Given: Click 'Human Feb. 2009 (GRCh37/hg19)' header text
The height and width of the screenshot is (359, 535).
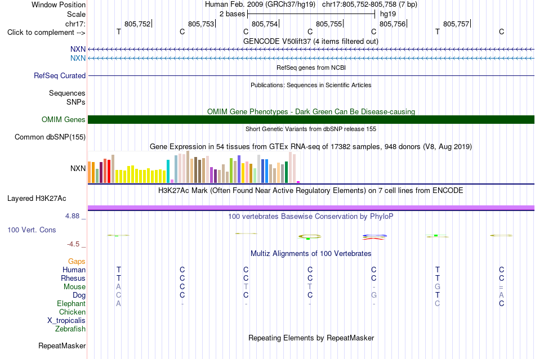Looking at the screenshot, I should 261,5.
